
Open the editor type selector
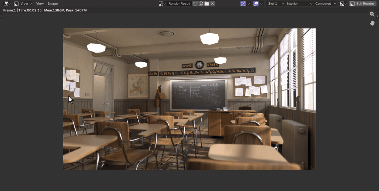[7, 4]
